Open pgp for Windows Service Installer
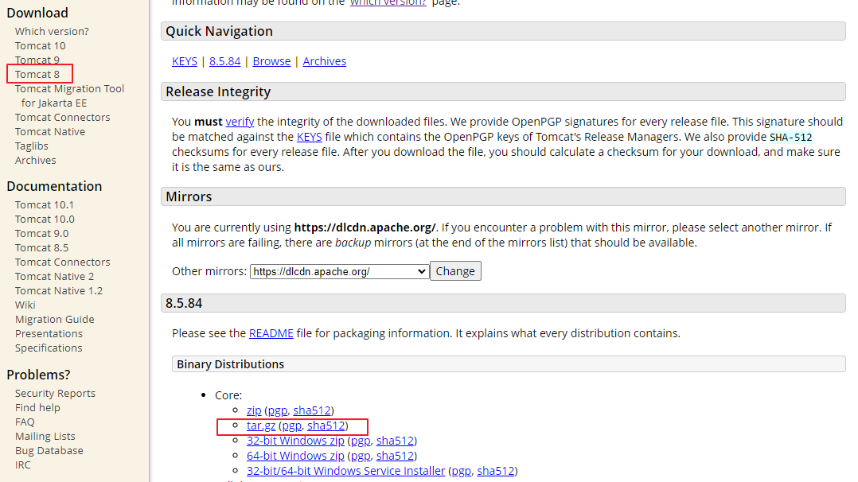This screenshot has height=482, width=858. click(x=462, y=471)
